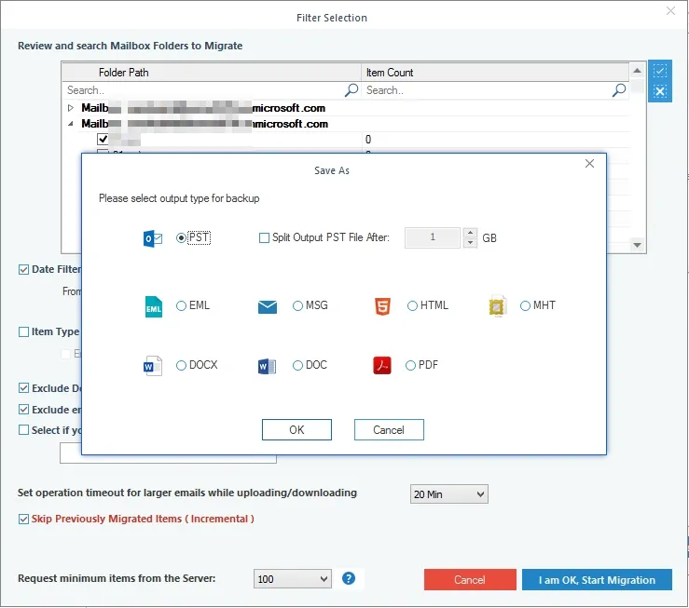Click the Folder Path column header
Screen dimensions: 689x608
[212, 73]
